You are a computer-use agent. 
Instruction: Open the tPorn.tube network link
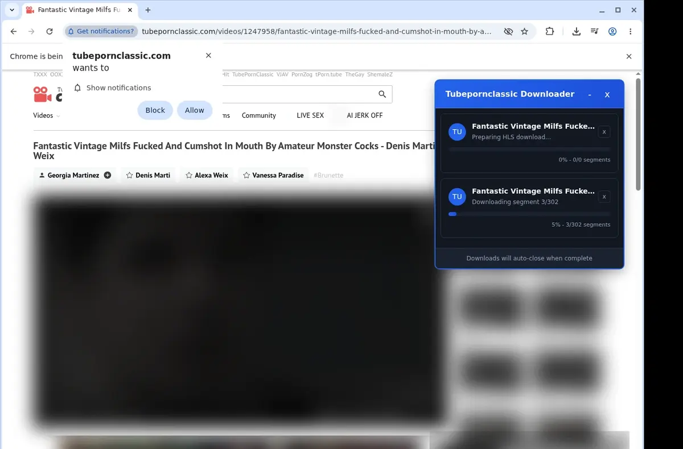[328, 74]
